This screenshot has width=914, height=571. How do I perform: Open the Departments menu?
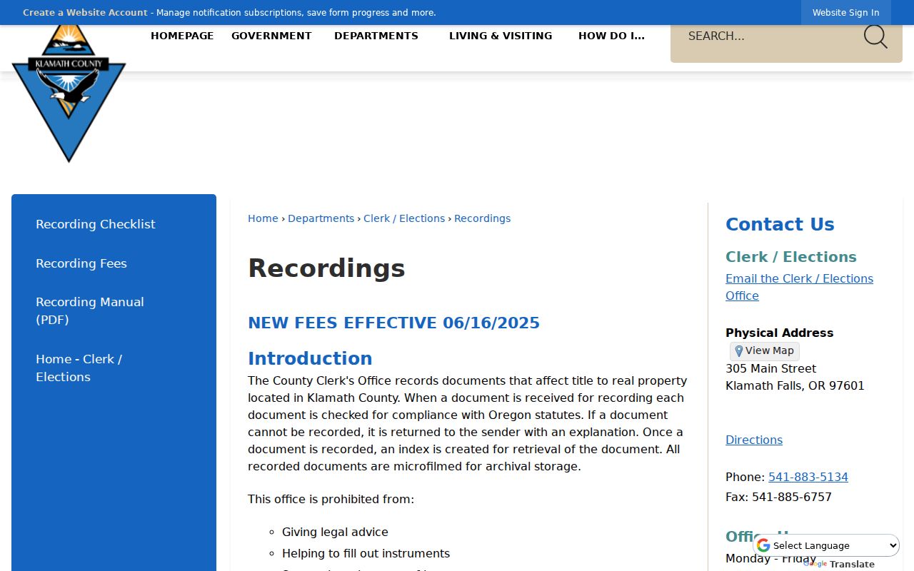[x=376, y=36]
